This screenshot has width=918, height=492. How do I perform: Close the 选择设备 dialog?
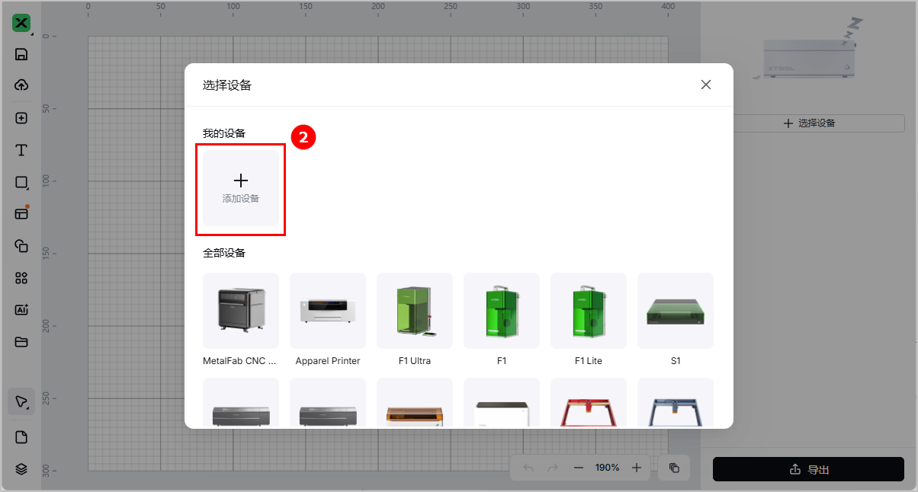[706, 85]
